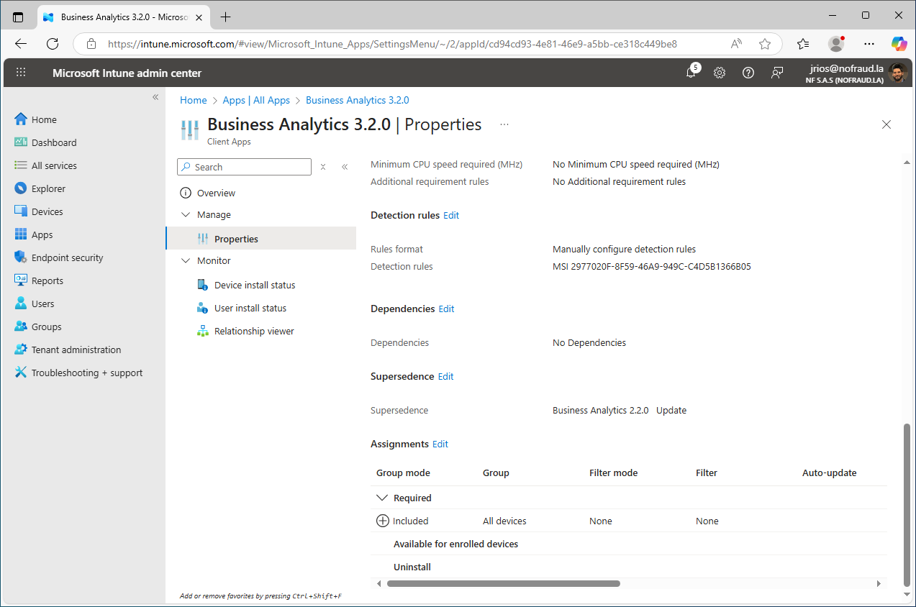Image resolution: width=916 pixels, height=607 pixels.
Task: Close the Properties blade with X
Action: [x=886, y=124]
